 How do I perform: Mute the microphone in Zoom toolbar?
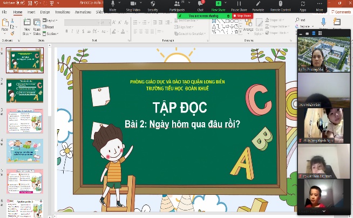pos(112,4)
